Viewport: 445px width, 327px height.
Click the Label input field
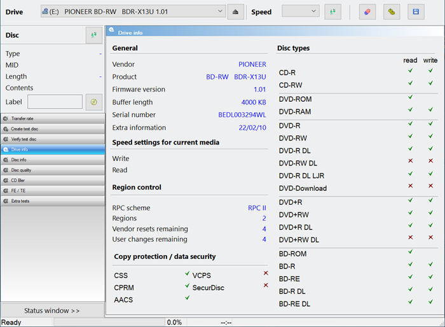pos(55,102)
